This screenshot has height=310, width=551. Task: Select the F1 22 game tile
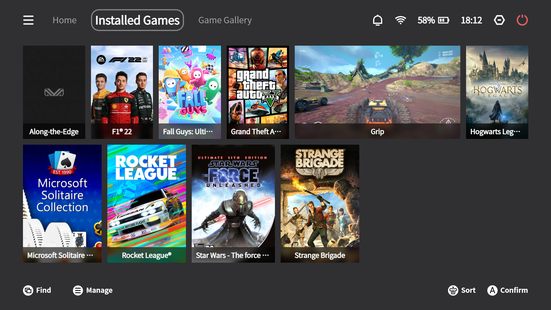click(x=122, y=92)
